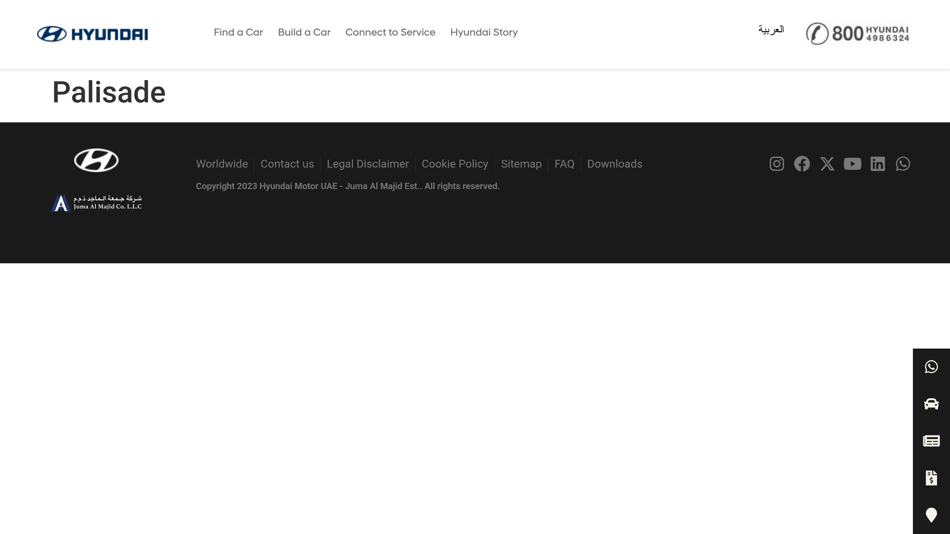Viewport: 950px width, 534px height.
Task: Open the Downloads footer link
Action: pyautogui.click(x=615, y=164)
